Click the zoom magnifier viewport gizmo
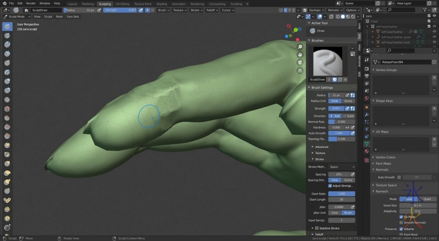439x241 pixels. [x=300, y=47]
